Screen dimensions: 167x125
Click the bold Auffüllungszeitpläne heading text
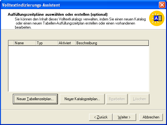58,14
